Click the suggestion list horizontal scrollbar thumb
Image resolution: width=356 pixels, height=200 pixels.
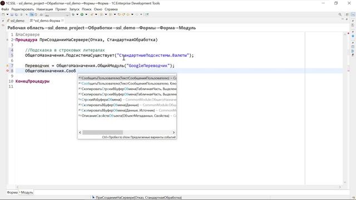coord(102,132)
